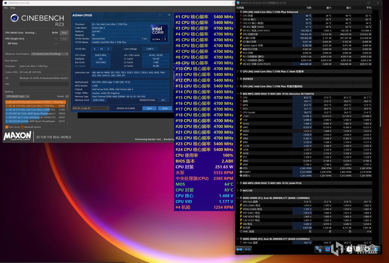Expand the C-State 驻留率 sensor group
Image resolution: width=389 pixels, height=263 pixels.
(237, 72)
